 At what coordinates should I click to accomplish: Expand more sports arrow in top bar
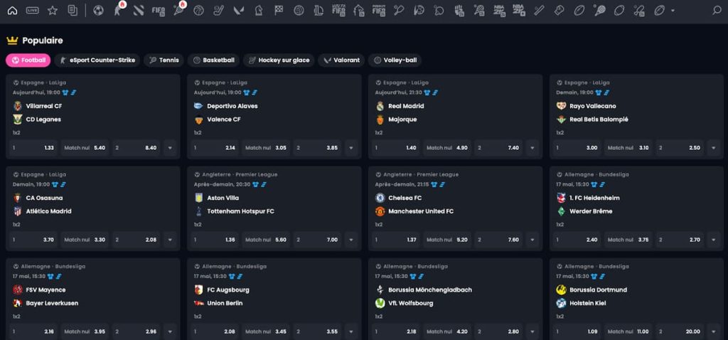tap(673, 11)
